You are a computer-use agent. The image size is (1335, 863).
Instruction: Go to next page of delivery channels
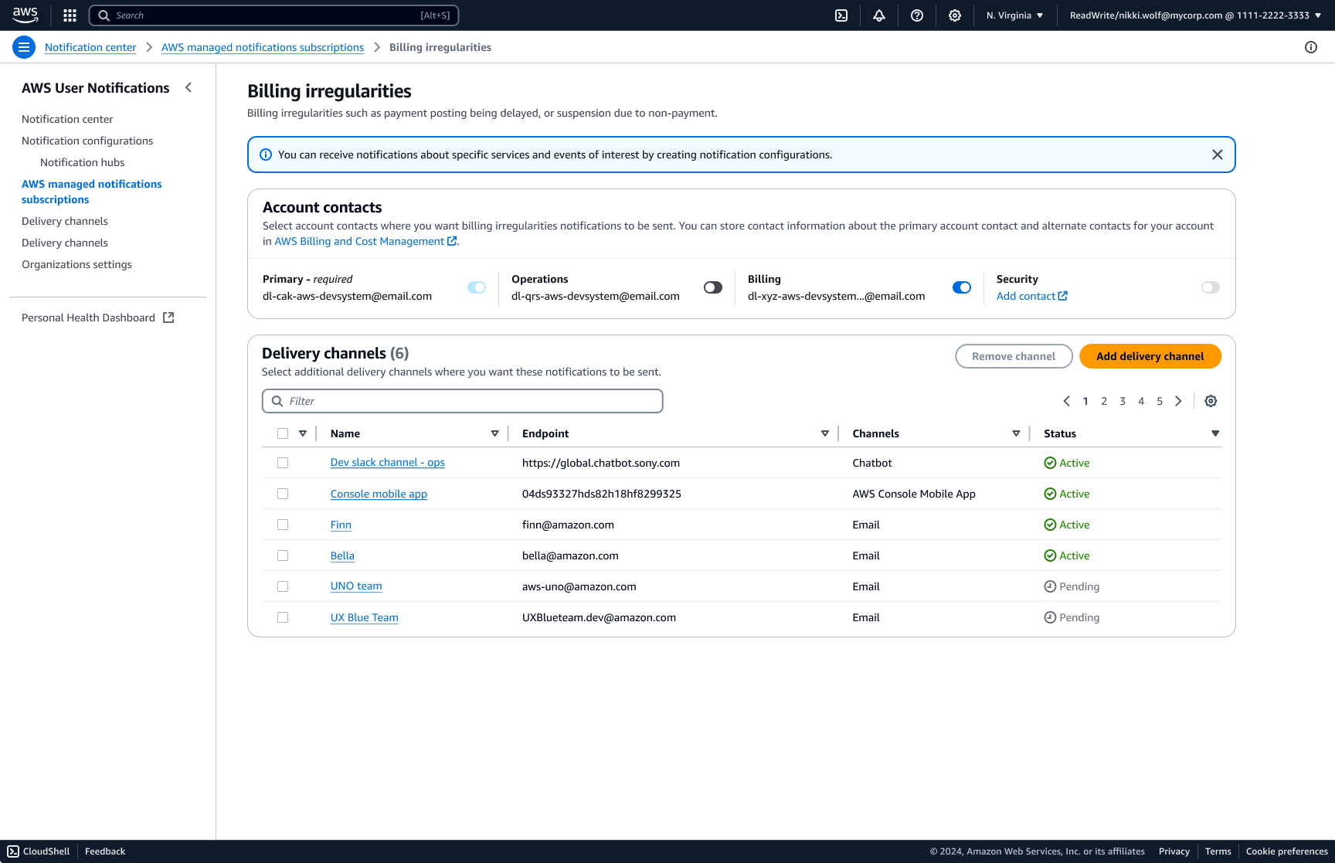(x=1178, y=401)
